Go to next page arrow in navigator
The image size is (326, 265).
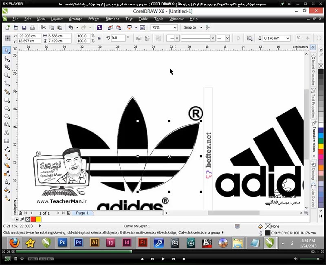pos(58,213)
